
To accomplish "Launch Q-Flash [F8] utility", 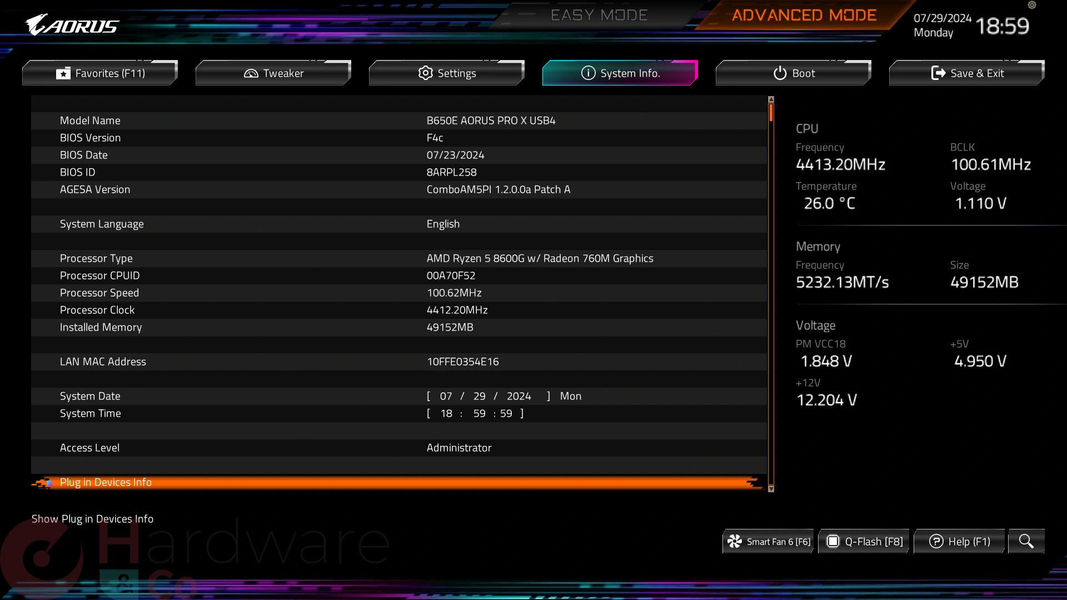I will click(x=864, y=541).
